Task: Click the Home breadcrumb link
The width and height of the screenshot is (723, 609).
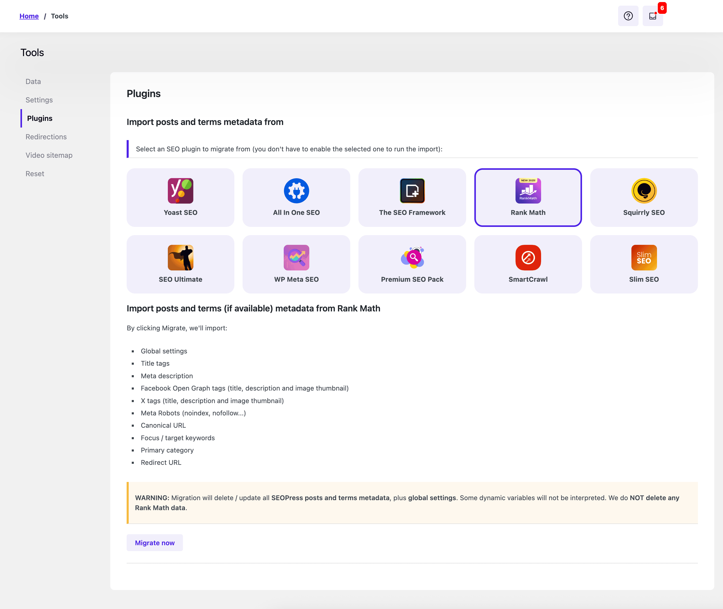Action: pyautogui.click(x=29, y=16)
